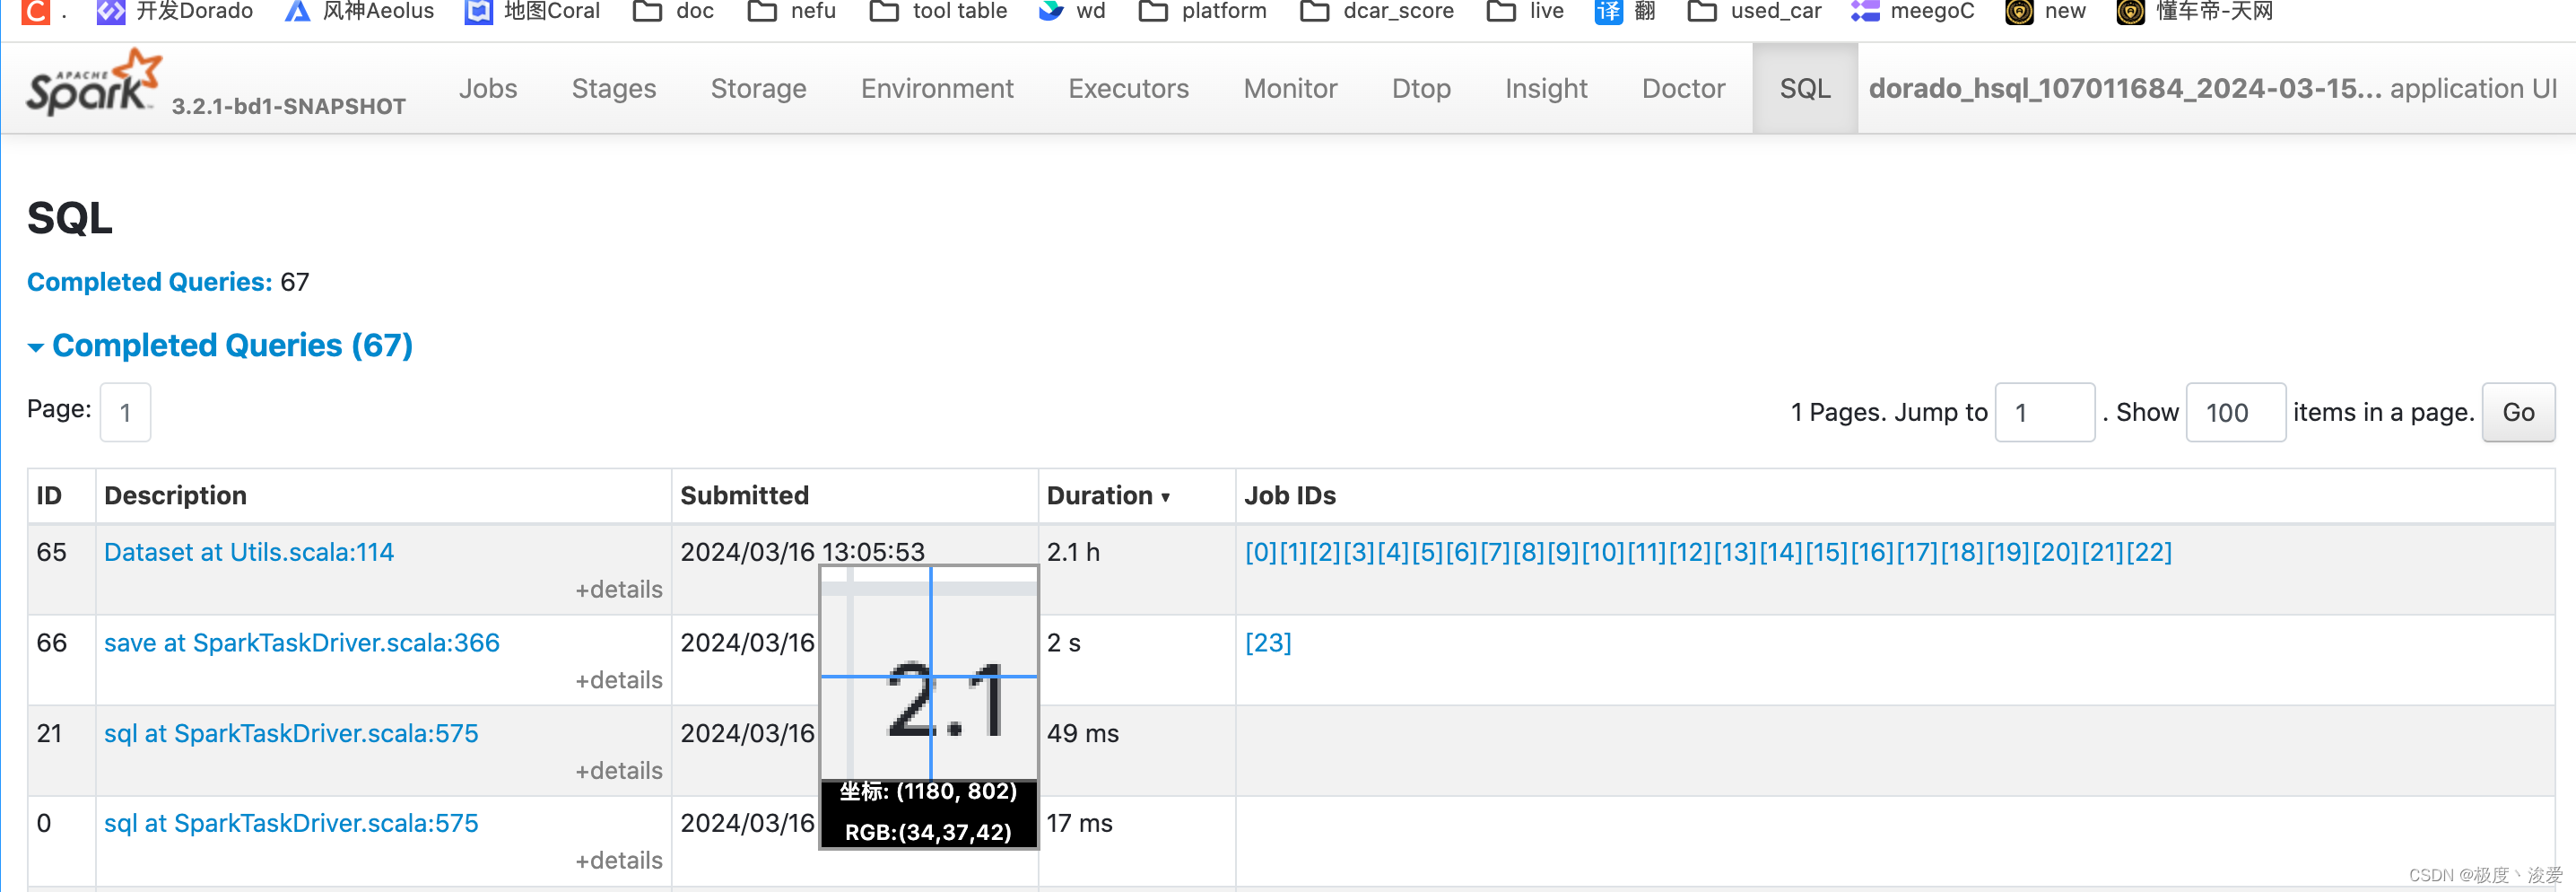Open job link [5]
The height and width of the screenshot is (892, 2576).
point(1428,552)
